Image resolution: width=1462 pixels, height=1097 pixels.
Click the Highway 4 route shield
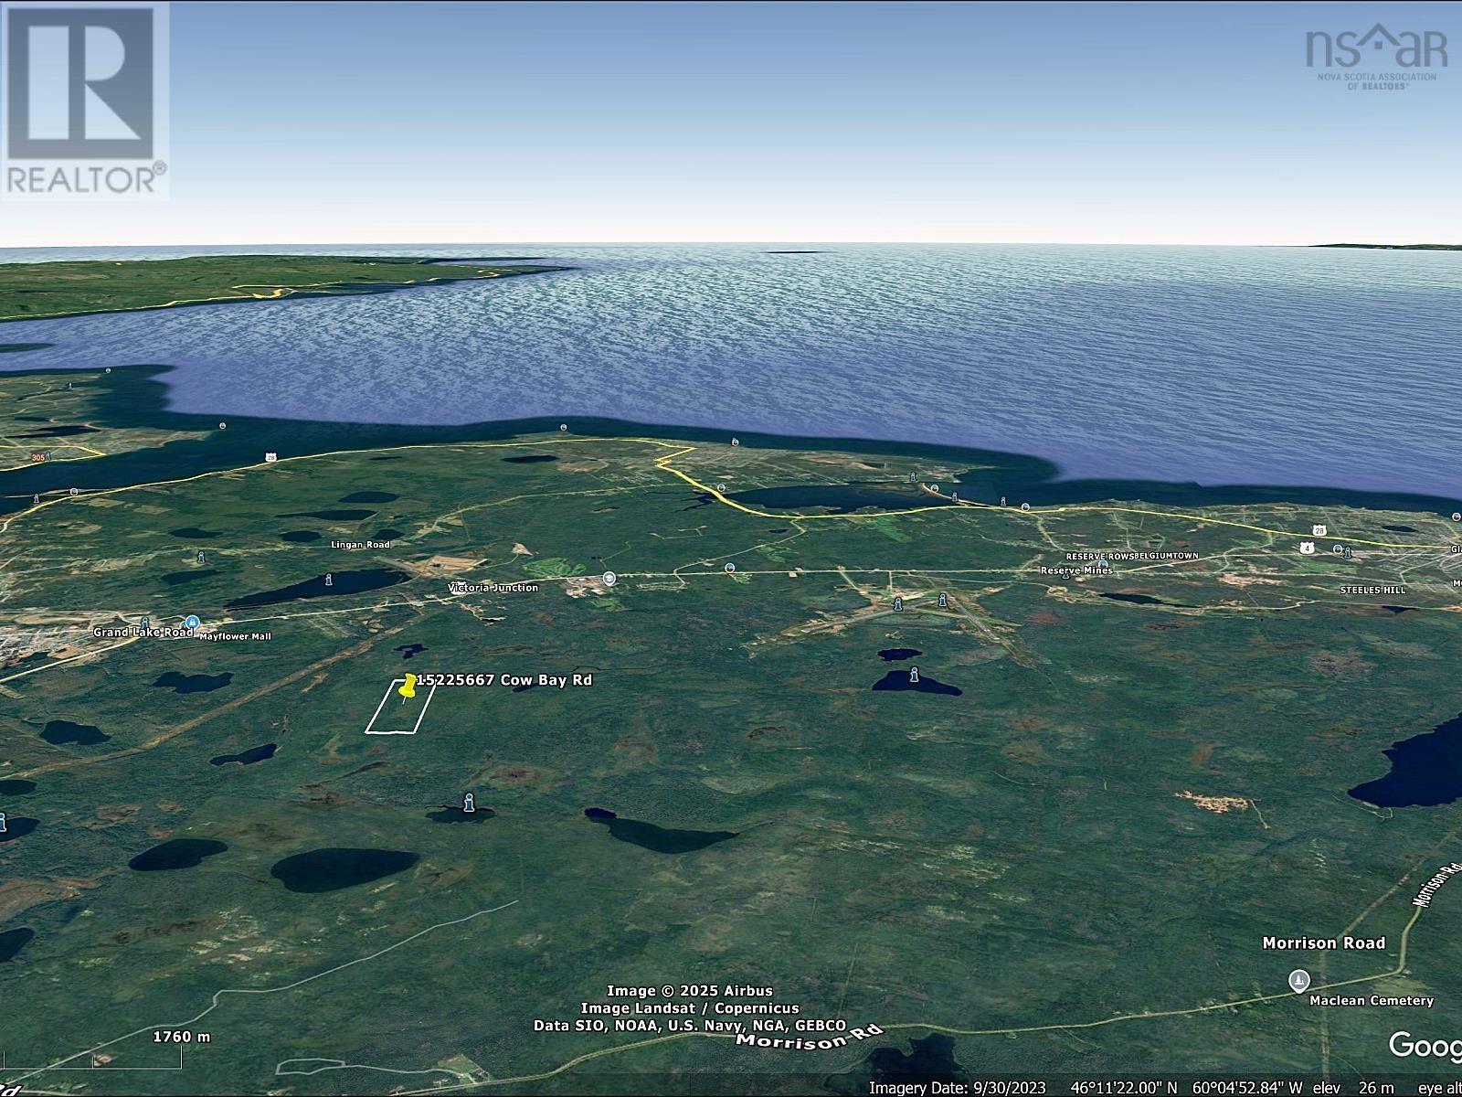1308,548
